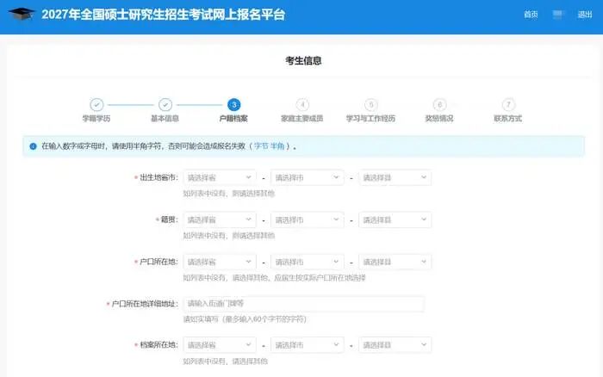This screenshot has height=377, width=603.
Task: Open 籍贯 county dropdown
Action: click(395, 219)
